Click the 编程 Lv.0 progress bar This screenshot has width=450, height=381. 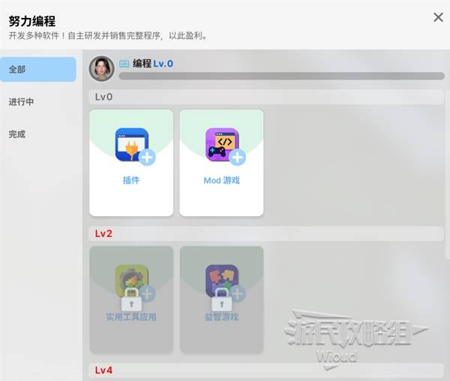pos(281,76)
